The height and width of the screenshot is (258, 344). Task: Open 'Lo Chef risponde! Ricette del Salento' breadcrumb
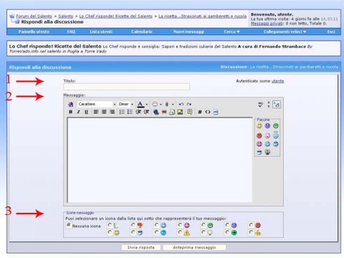coord(115,16)
